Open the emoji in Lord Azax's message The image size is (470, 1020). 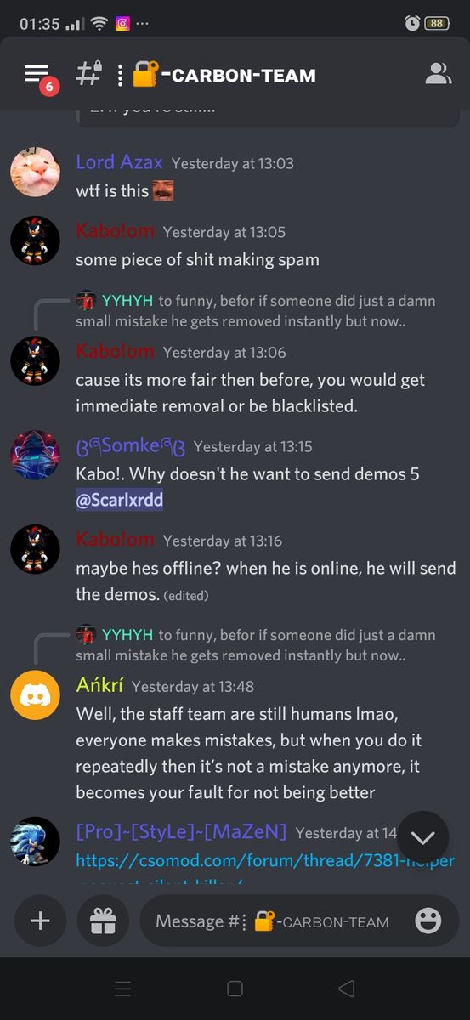[x=163, y=190]
